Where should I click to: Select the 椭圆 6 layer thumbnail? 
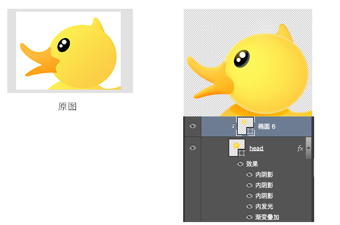pos(246,126)
